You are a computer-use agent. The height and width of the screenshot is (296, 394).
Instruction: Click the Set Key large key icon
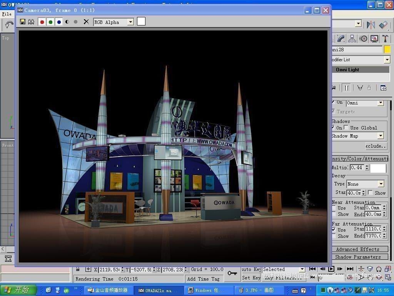point(232,273)
